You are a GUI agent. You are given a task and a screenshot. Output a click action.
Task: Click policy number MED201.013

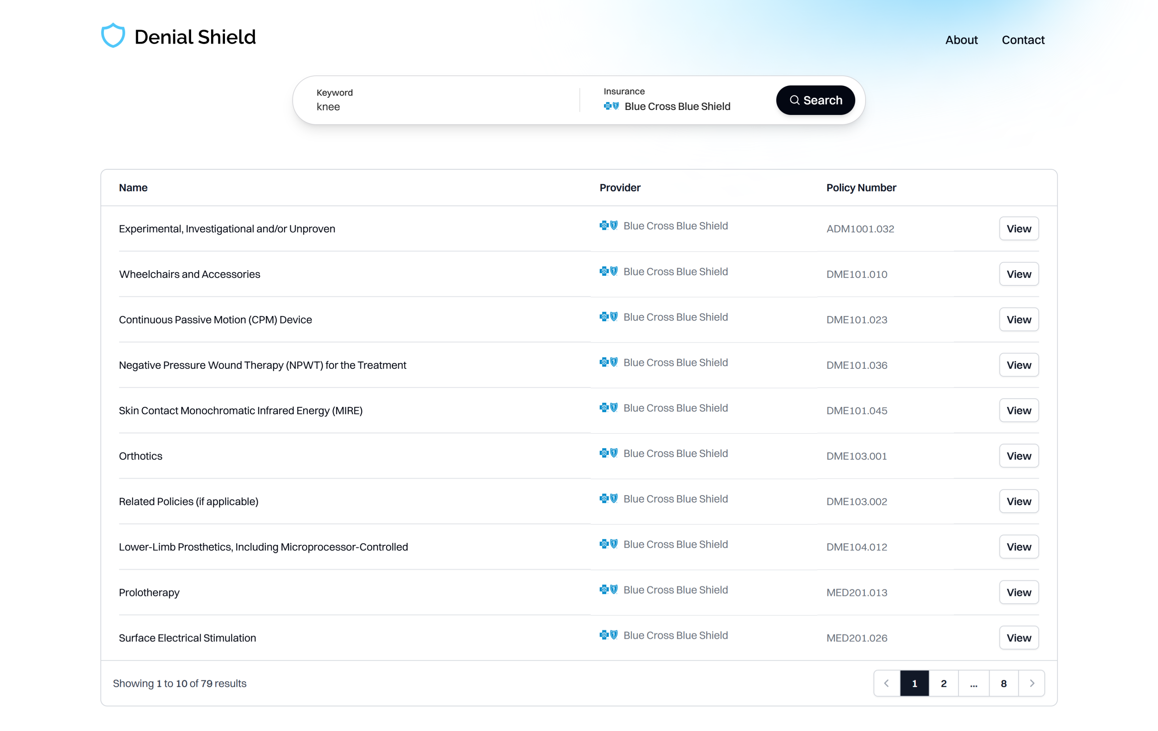click(857, 592)
